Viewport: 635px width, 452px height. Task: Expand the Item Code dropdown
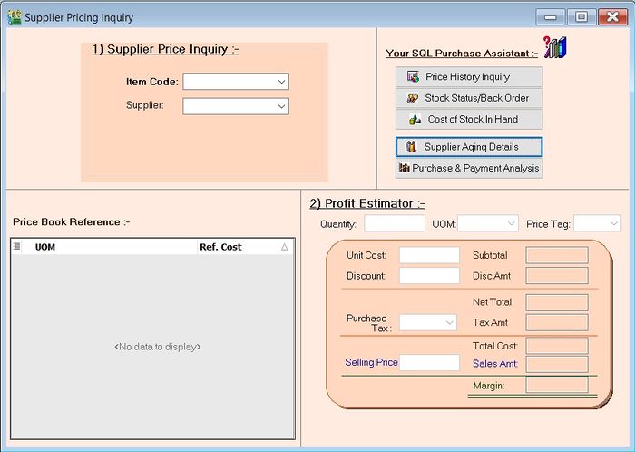click(x=281, y=82)
